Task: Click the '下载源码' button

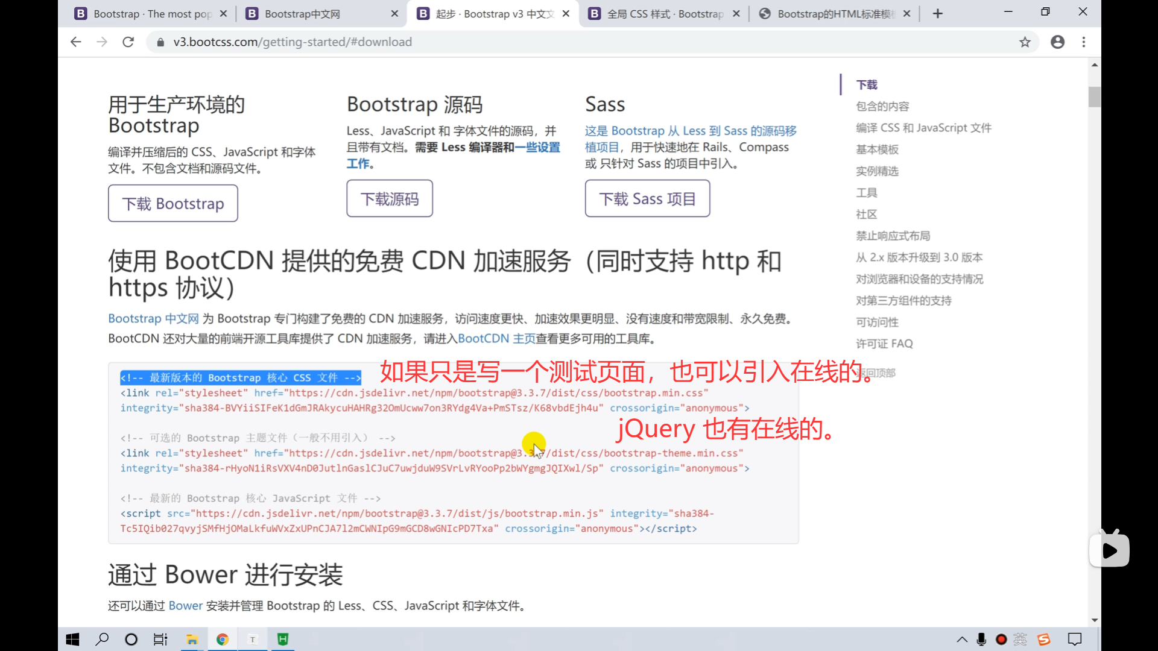Action: point(390,199)
